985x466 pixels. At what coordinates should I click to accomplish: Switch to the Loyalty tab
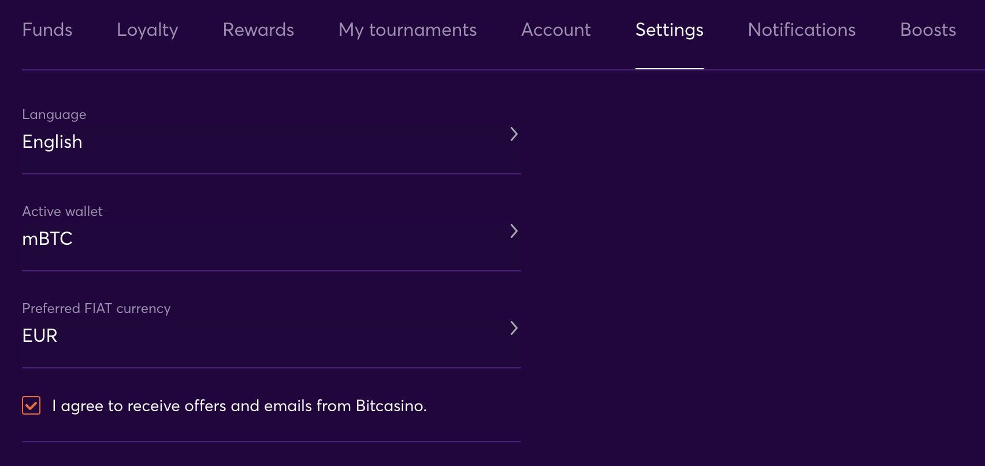147,30
